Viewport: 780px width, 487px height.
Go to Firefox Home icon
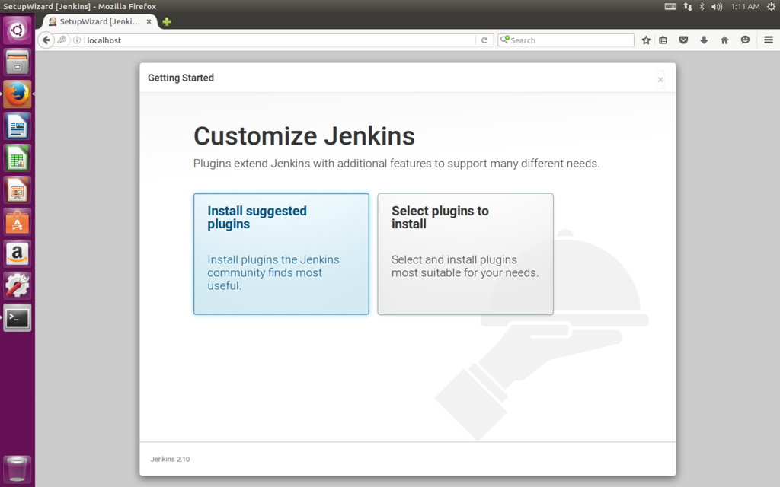[724, 40]
